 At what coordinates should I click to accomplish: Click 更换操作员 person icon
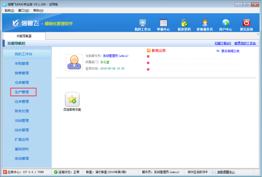[x=205, y=23]
